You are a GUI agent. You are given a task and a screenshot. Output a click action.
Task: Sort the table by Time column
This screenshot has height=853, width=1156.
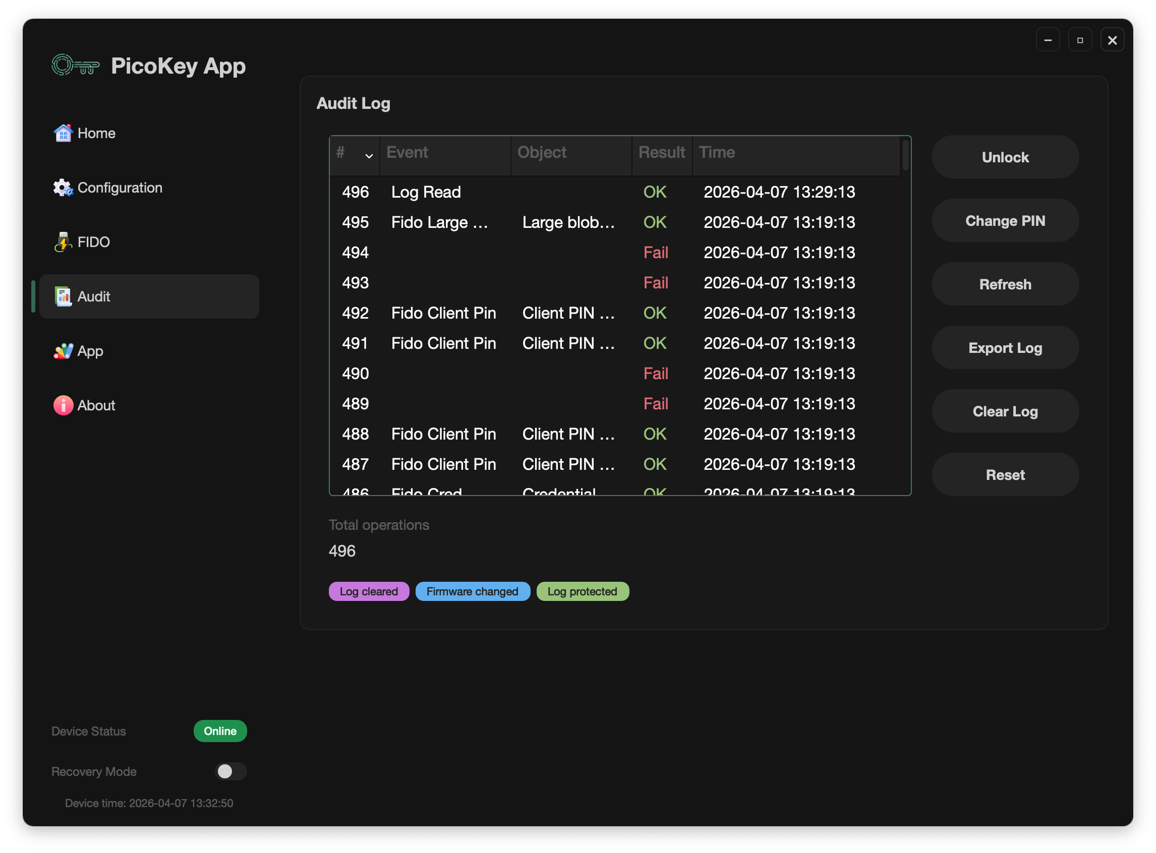point(716,152)
